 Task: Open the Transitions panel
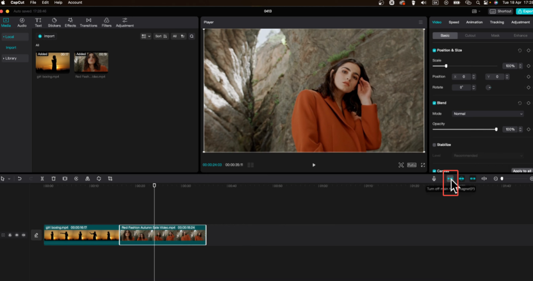(x=88, y=22)
